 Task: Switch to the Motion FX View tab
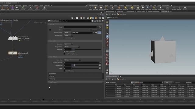(141, 12)
